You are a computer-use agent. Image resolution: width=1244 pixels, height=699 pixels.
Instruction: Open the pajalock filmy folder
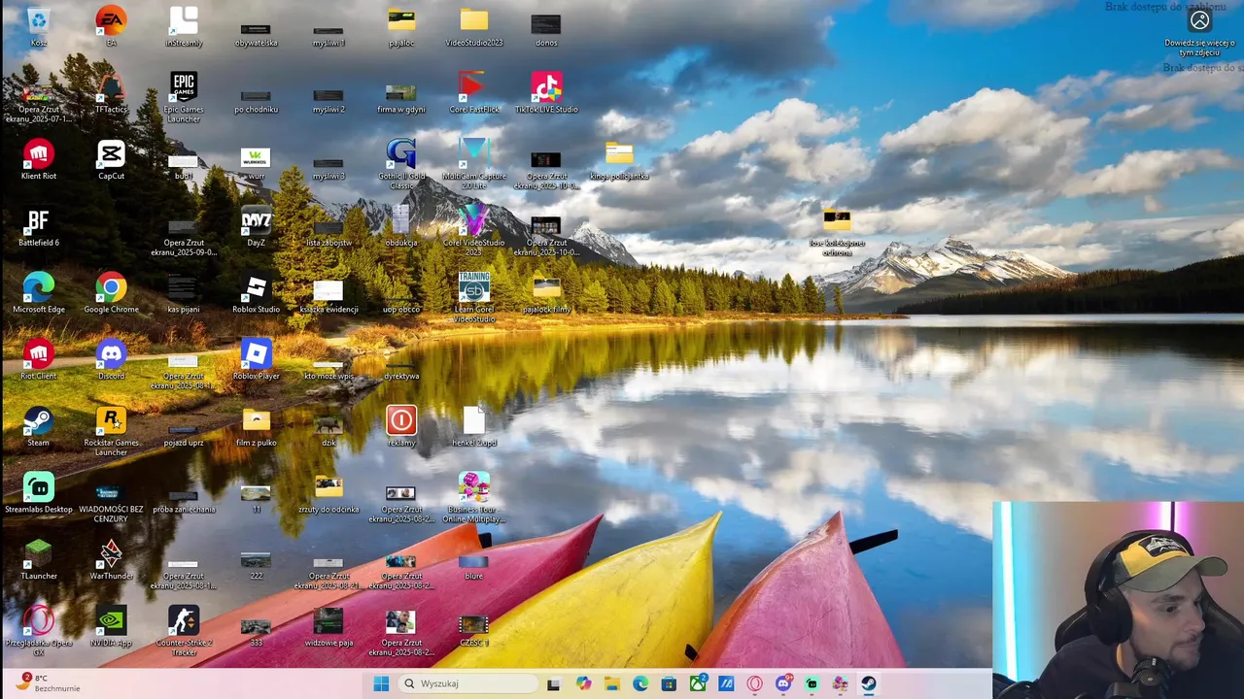546,293
